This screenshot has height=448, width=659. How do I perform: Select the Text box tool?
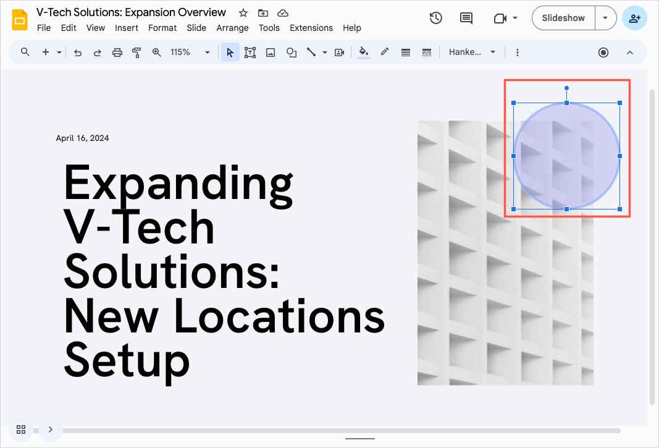coord(250,53)
